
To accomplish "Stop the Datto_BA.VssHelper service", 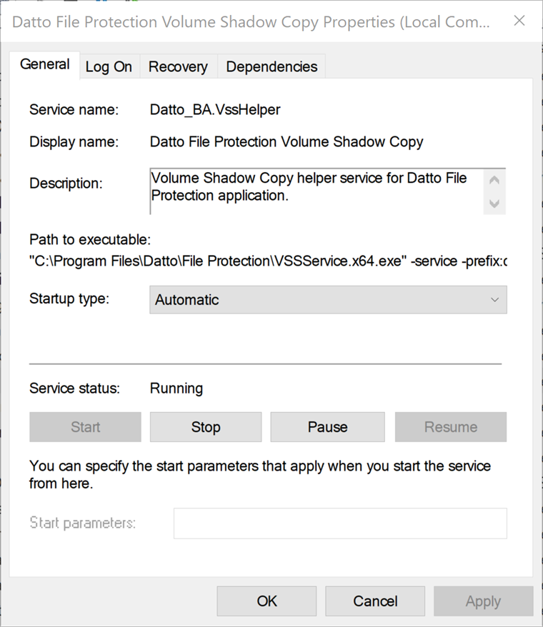I will (206, 426).
